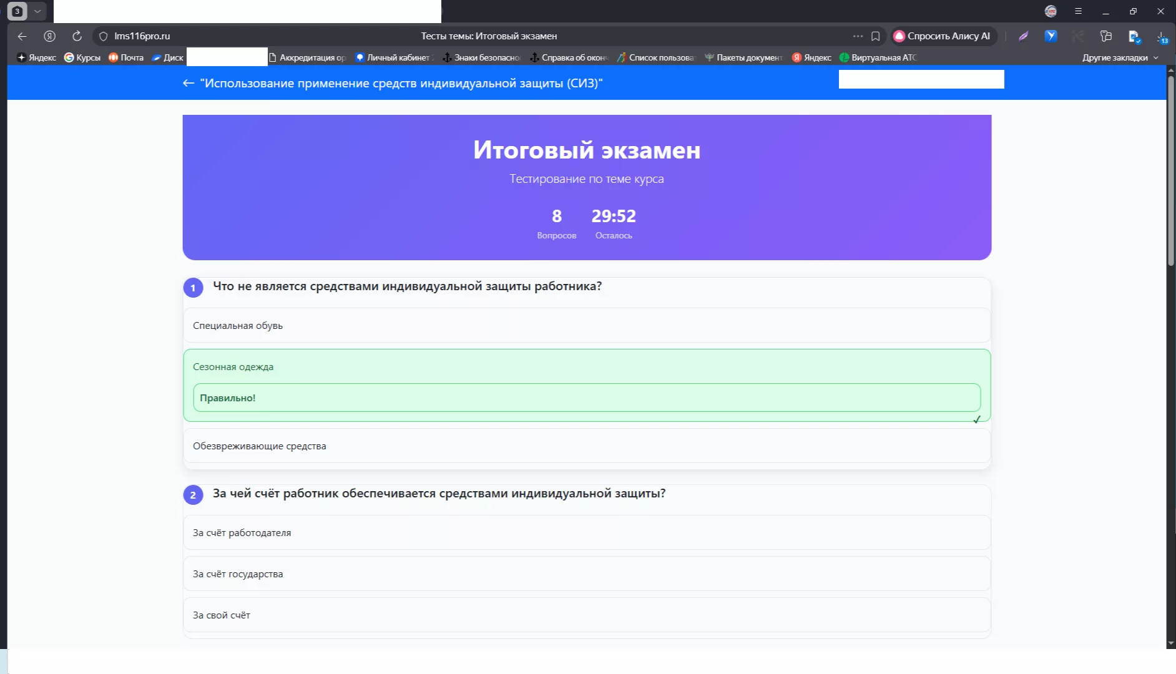Image resolution: width=1176 pixels, height=674 pixels.
Task: Open the Аккредитация bookmark
Action: click(x=307, y=57)
